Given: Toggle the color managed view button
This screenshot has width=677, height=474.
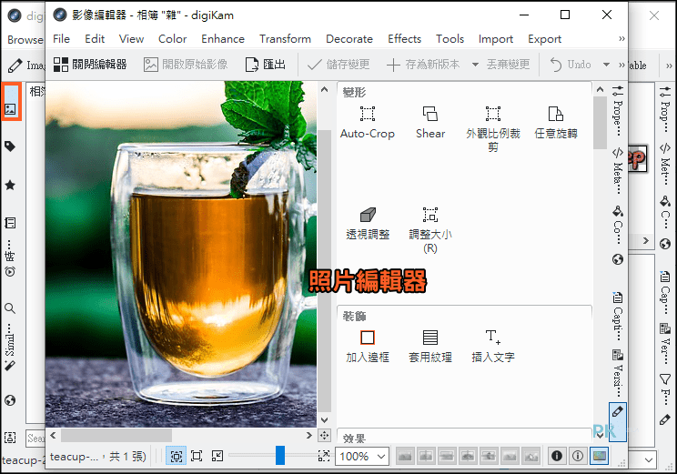Looking at the screenshot, I should point(600,456).
